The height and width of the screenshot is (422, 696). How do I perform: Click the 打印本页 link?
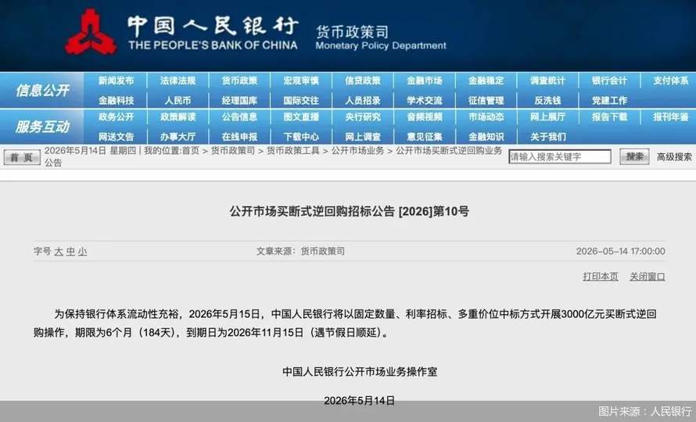[x=601, y=277]
